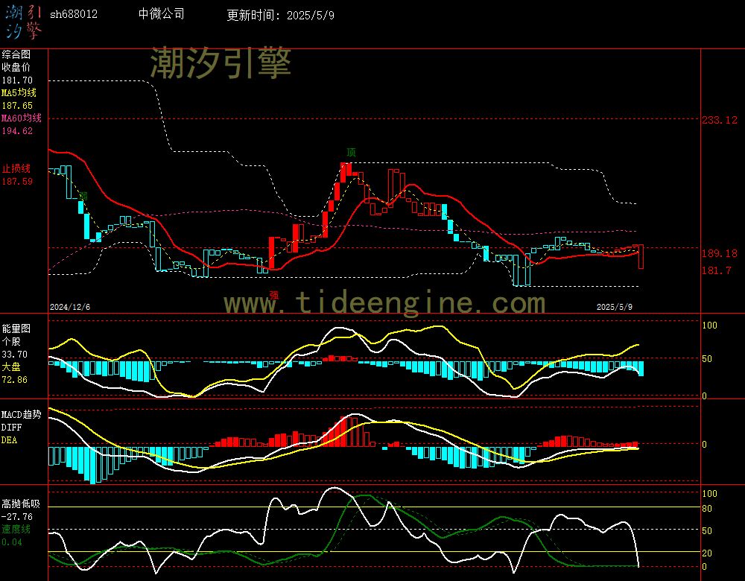This screenshot has width=745, height=581.
Task: Click the 个股 energy label
Action: [11, 341]
